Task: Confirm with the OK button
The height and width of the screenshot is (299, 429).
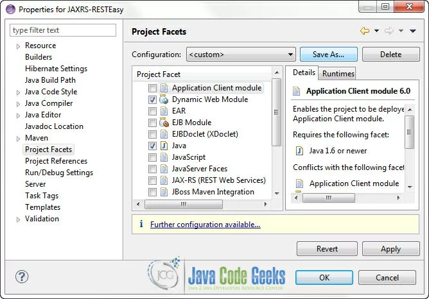Action: point(324,278)
